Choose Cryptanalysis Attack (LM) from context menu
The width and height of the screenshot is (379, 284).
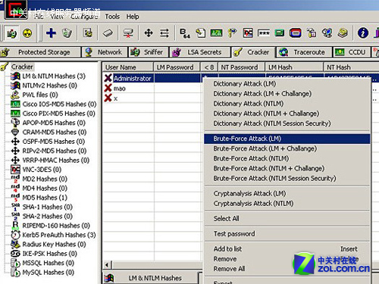coord(249,194)
